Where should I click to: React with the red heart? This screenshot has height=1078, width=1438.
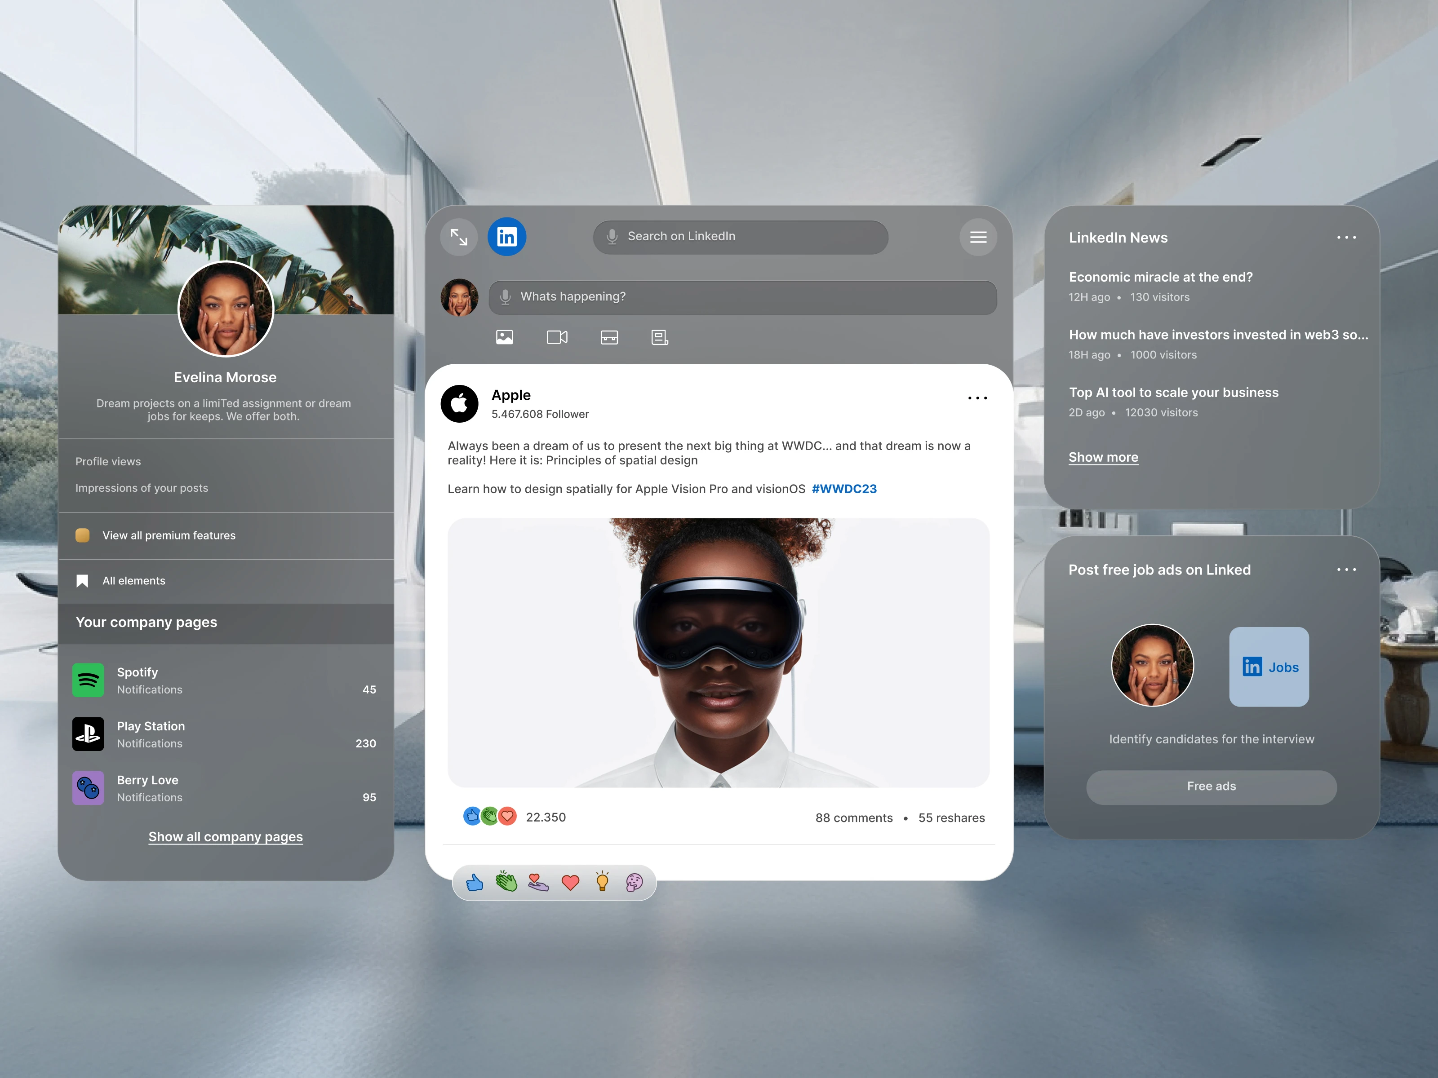coord(570,883)
